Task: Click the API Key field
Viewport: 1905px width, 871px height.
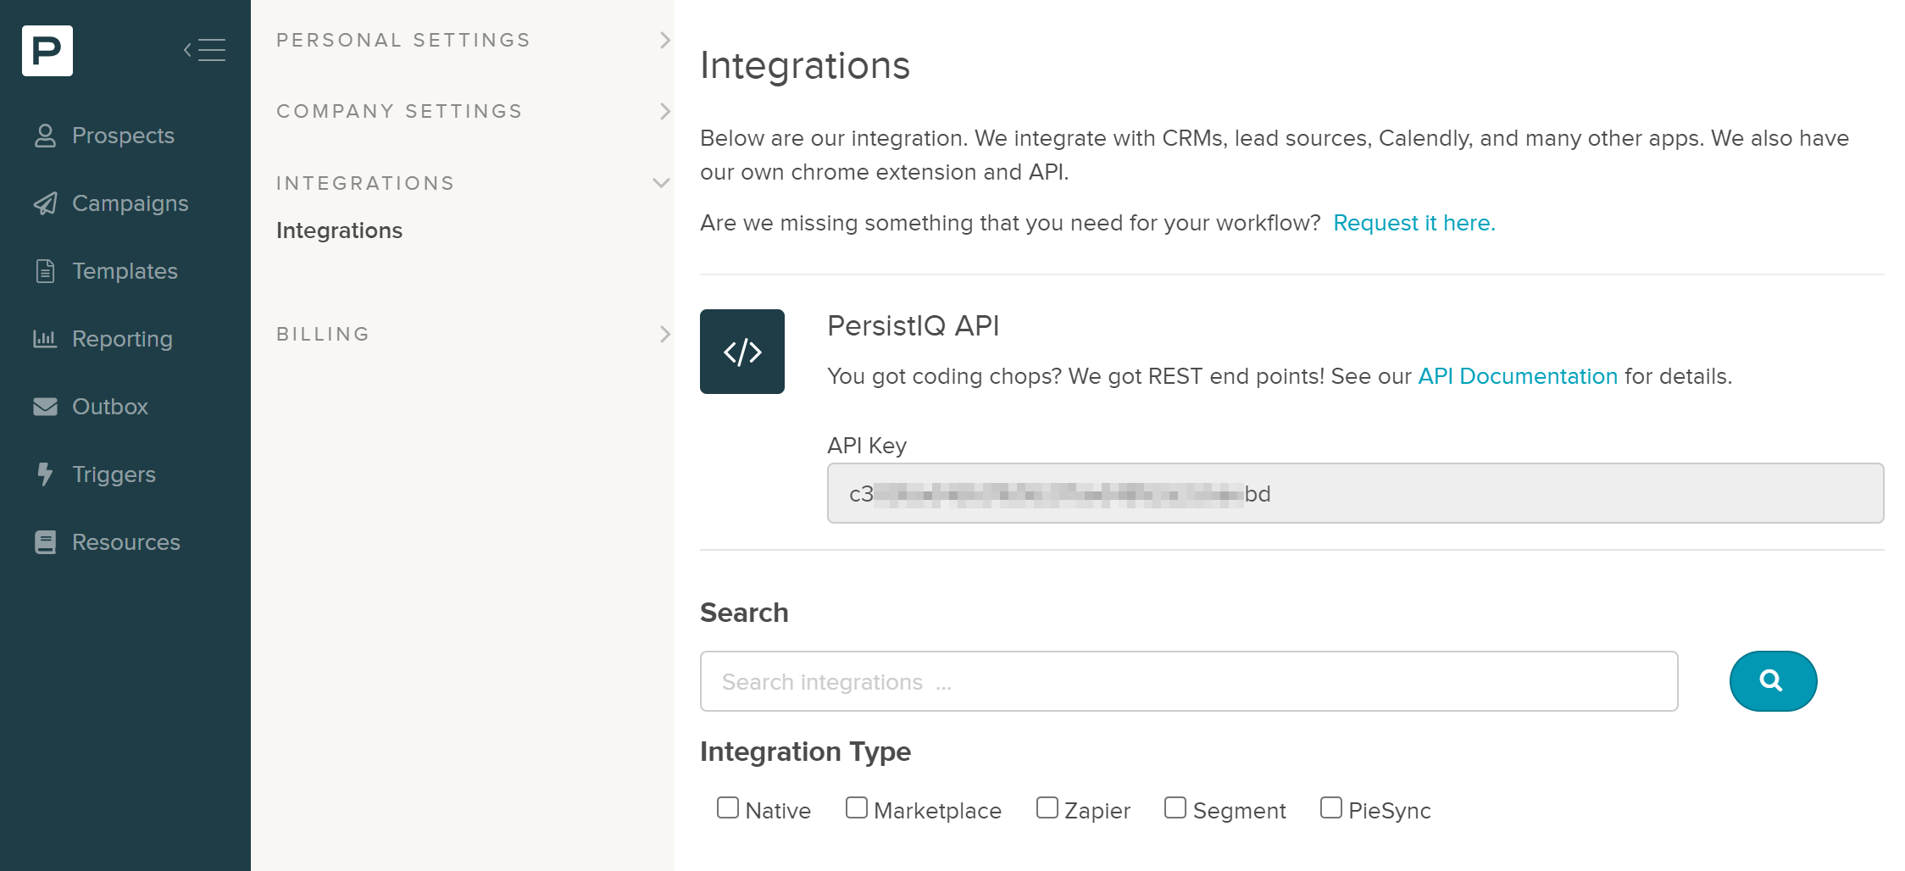Action: (x=1355, y=493)
